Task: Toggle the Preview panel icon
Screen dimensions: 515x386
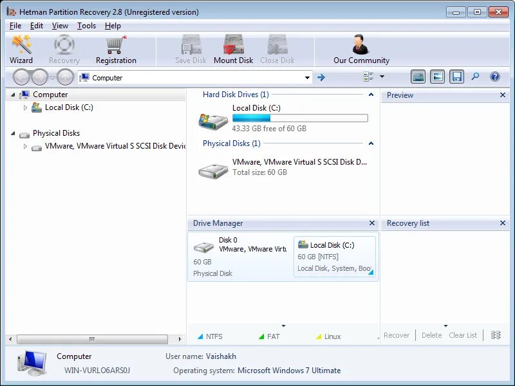Action: (x=437, y=77)
